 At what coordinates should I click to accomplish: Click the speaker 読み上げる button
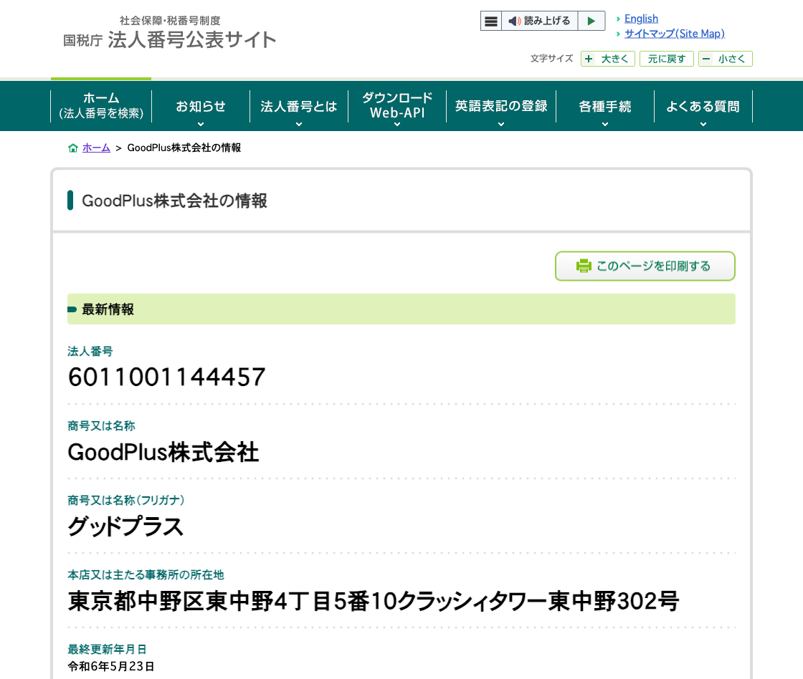[x=539, y=21]
